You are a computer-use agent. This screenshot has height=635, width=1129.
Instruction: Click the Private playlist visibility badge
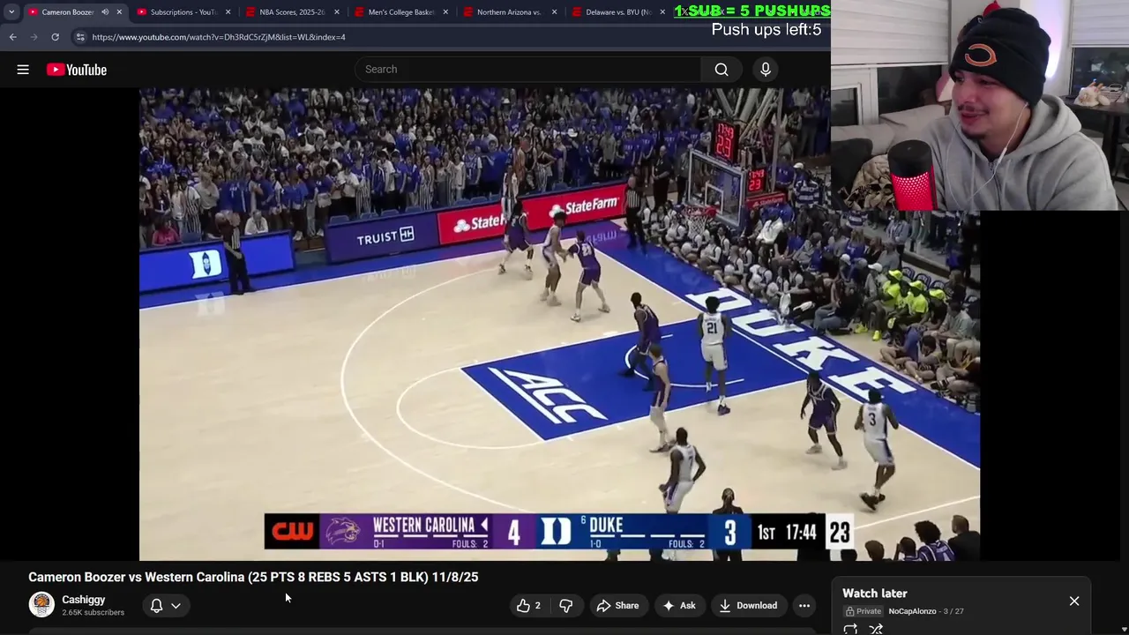pos(864,611)
